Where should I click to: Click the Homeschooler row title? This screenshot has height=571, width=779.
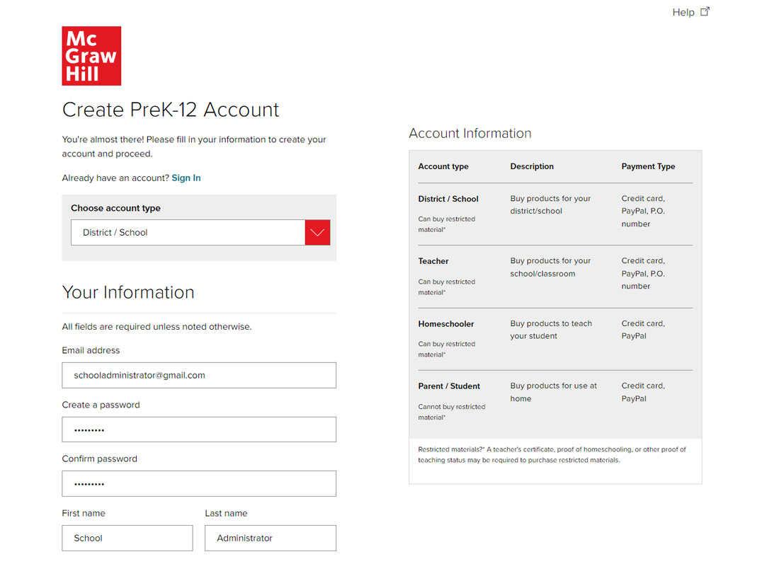point(446,324)
